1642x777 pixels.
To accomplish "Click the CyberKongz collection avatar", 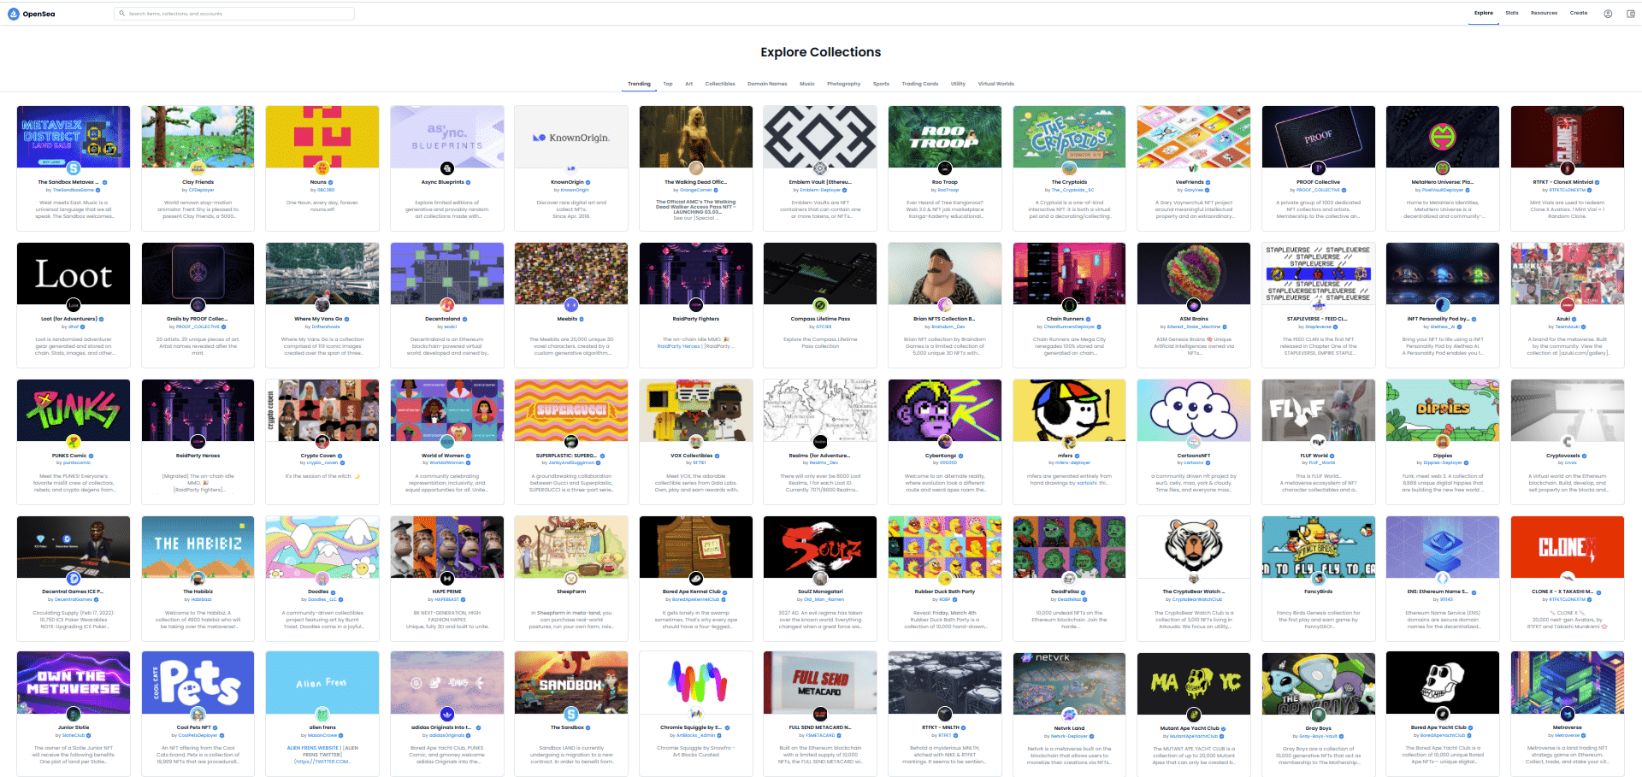I will point(945,442).
